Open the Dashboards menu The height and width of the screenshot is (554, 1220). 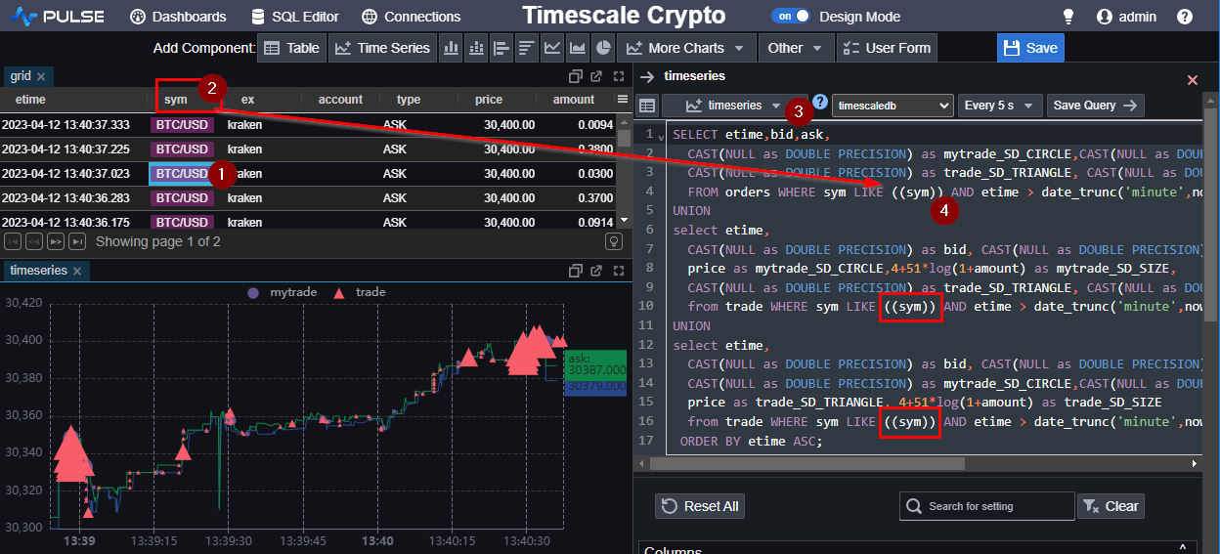click(x=178, y=17)
